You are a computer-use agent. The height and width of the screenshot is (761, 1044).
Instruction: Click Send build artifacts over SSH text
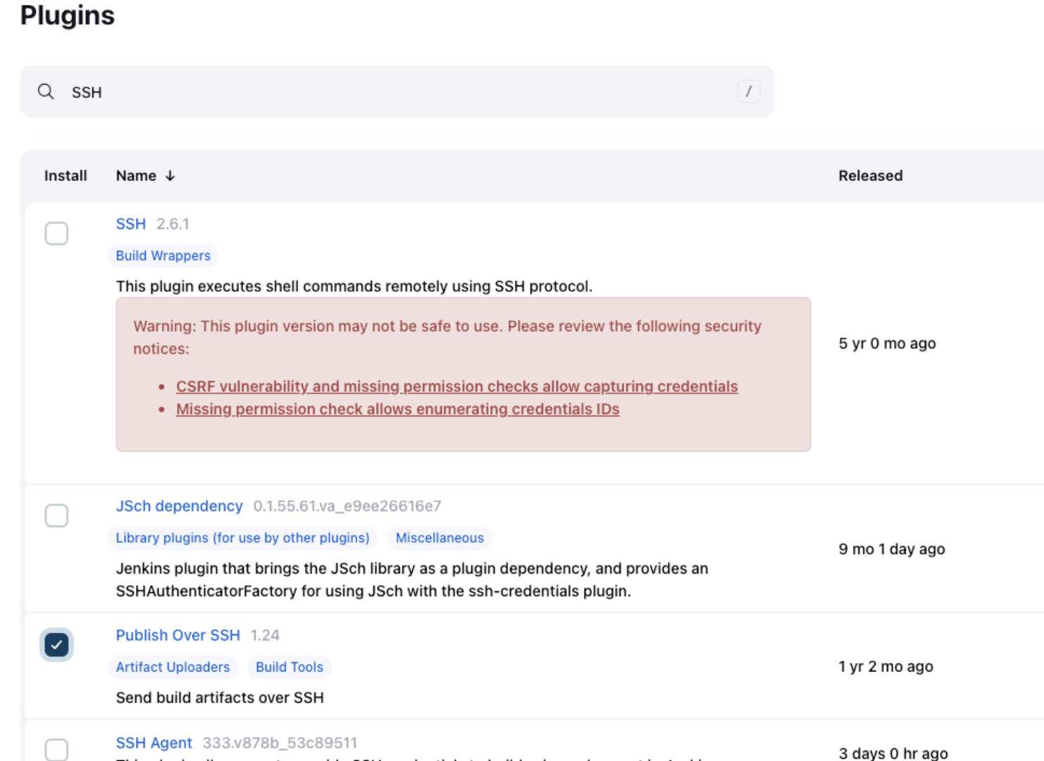point(220,698)
